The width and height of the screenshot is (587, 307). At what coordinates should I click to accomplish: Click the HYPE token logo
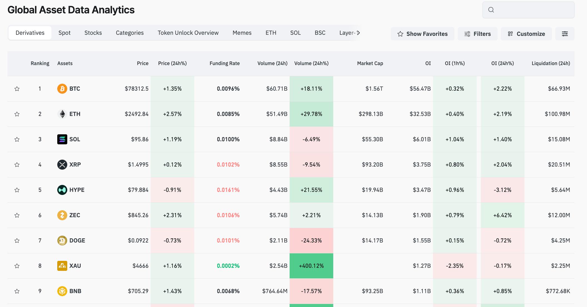tap(62, 190)
